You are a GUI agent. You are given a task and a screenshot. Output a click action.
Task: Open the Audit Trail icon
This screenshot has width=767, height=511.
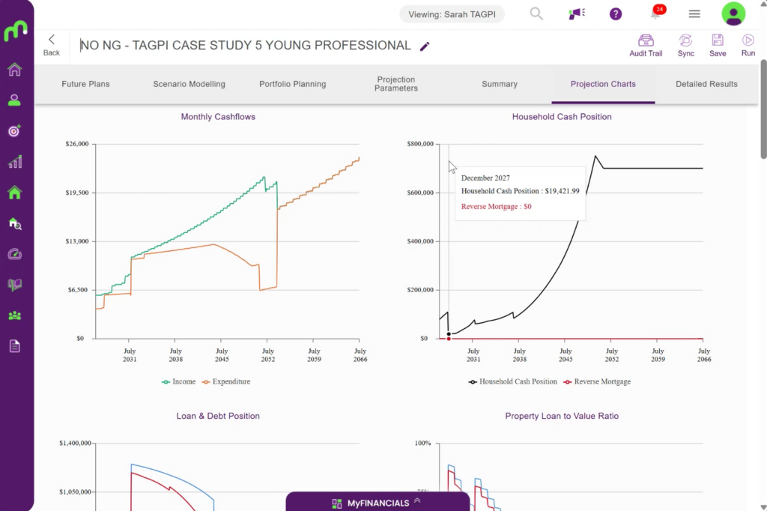point(646,46)
